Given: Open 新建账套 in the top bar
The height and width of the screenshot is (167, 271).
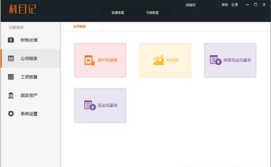Looking at the screenshot, I should (x=118, y=12).
